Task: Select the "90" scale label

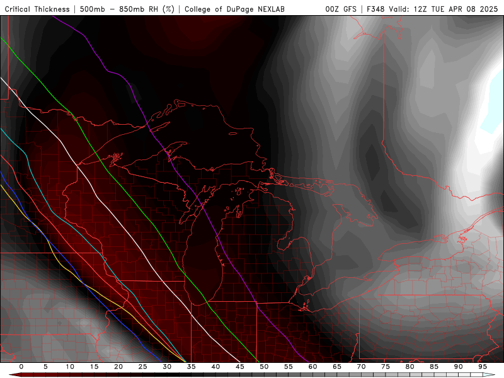Action: [458, 367]
